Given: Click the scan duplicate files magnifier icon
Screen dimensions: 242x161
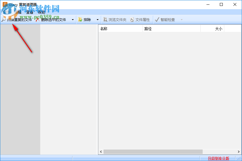Looking at the screenshot, I should (x=4, y=19).
